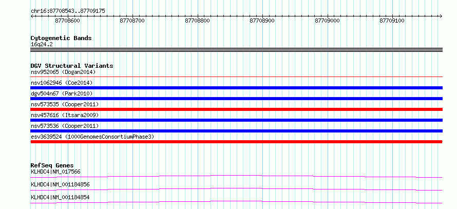
Task: Open esv3639524 (1000GenomesConsortiumPhase3) label
Action: click(92, 137)
